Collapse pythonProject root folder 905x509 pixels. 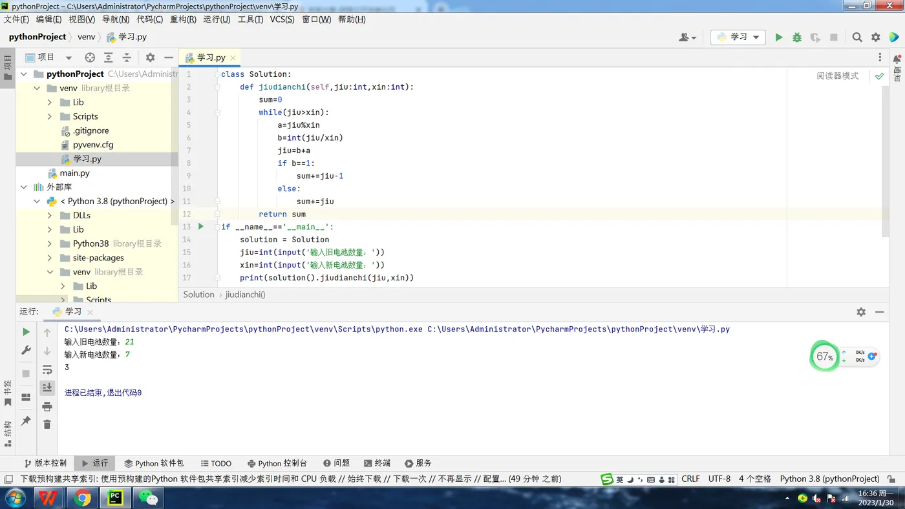[x=24, y=74]
